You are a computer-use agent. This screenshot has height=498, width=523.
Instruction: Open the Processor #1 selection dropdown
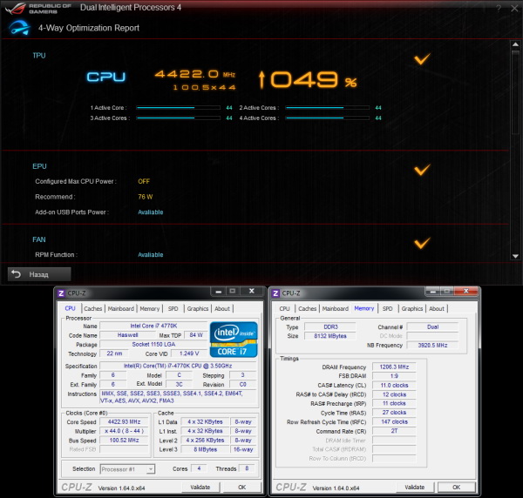(127, 469)
